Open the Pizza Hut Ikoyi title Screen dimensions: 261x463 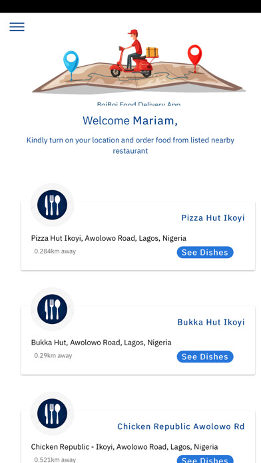tap(213, 218)
